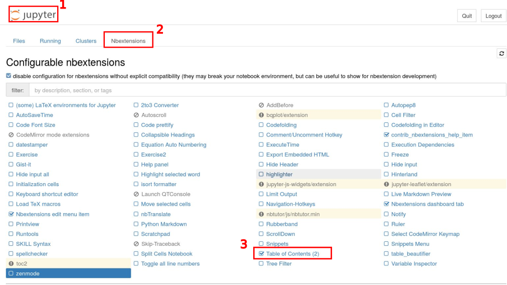The height and width of the screenshot is (285, 507).
Task: Open the Freeze extension link
Action: pyautogui.click(x=400, y=155)
